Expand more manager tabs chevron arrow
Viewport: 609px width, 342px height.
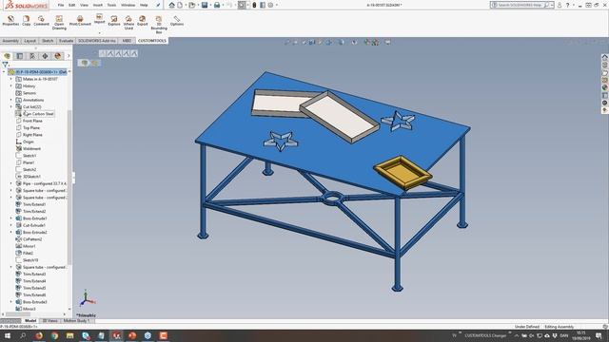coord(69,56)
